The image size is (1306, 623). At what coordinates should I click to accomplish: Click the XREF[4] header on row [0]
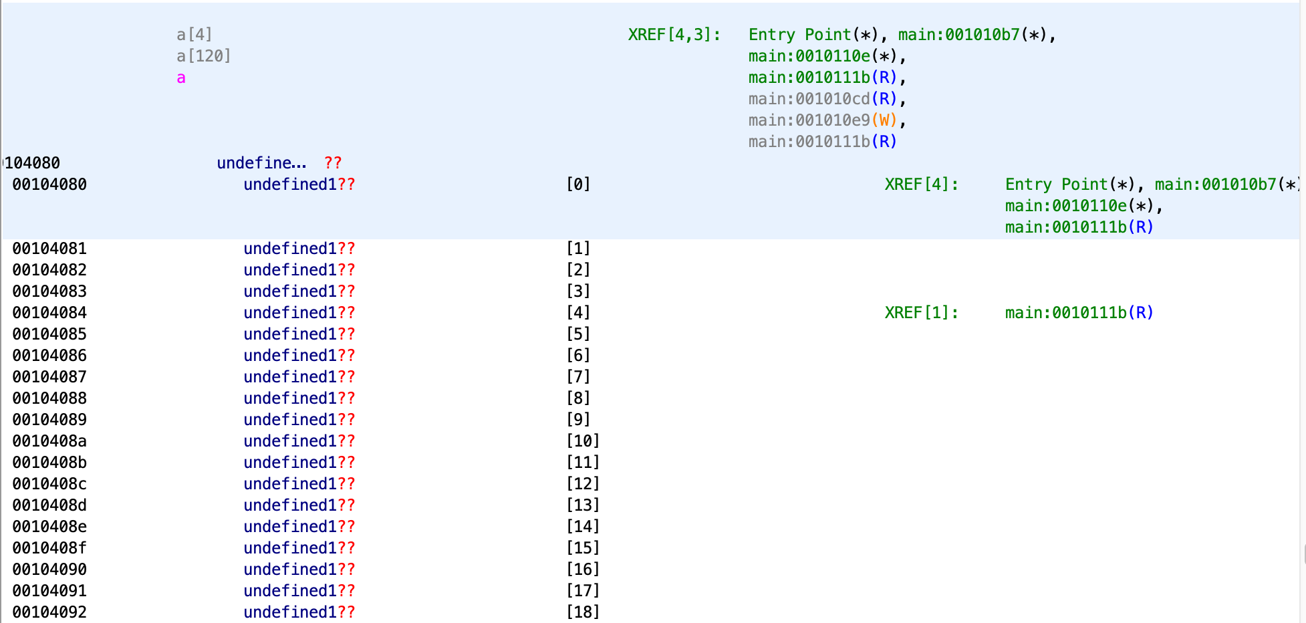pos(921,184)
